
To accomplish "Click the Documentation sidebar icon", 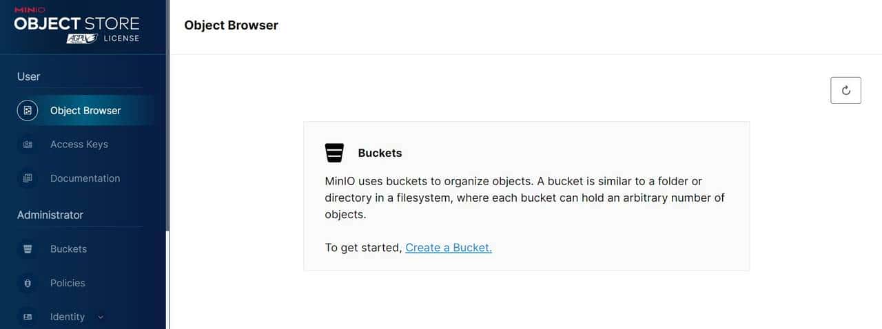I will click(28, 178).
